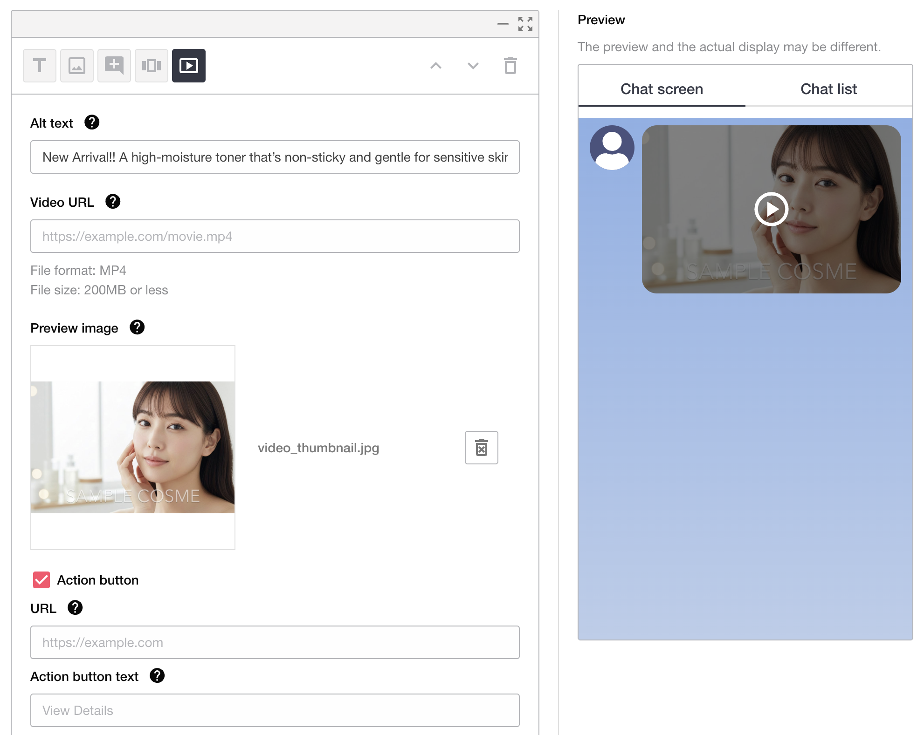Switch to the Chat screen tab
Screen dimensions: 924x735
[662, 89]
